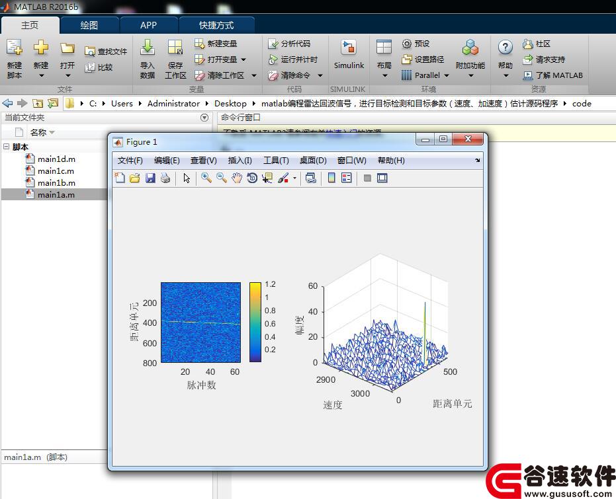The height and width of the screenshot is (499, 616).
Task: Toggle the Edit Plot arrow tool
Action: pos(187,178)
